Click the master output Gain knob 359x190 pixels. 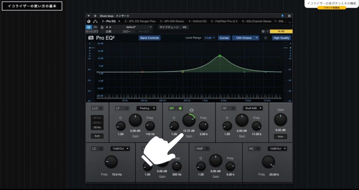pos(280,120)
